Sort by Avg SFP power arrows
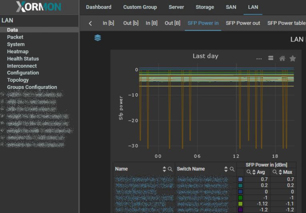Image resolution: width=306 pixels, height=213 pixels. click(254, 172)
